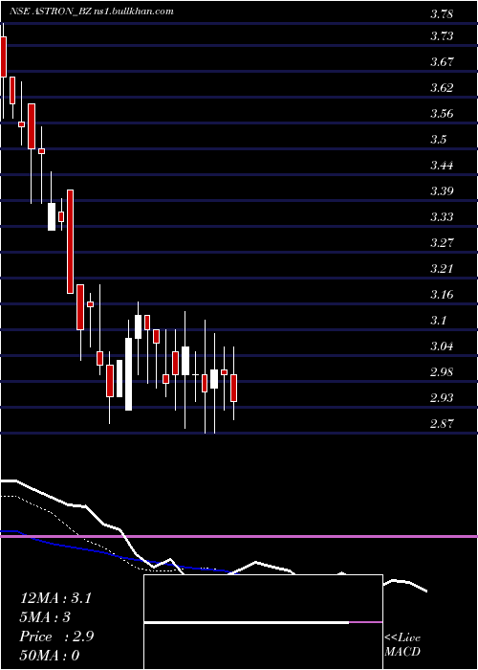This screenshot has width=478, height=670.
Task: Click the 12MA : 3.1 readout
Action: point(55,598)
